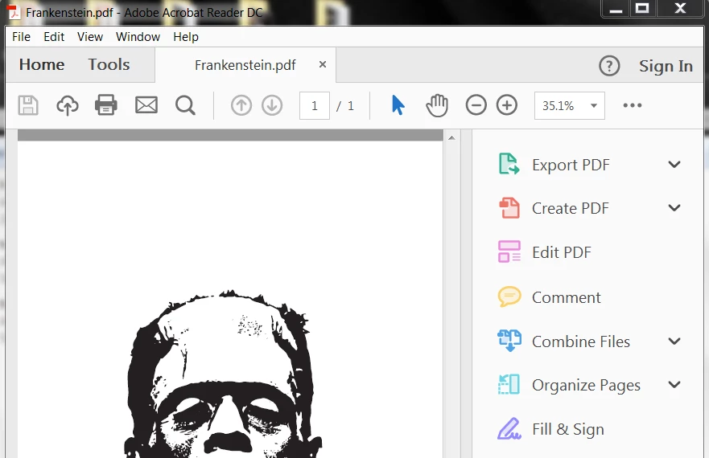
Task: Go to previous page arrow icon
Action: 241,106
